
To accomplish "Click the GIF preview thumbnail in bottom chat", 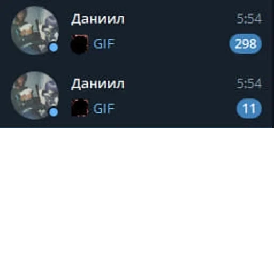I will (x=80, y=108).
